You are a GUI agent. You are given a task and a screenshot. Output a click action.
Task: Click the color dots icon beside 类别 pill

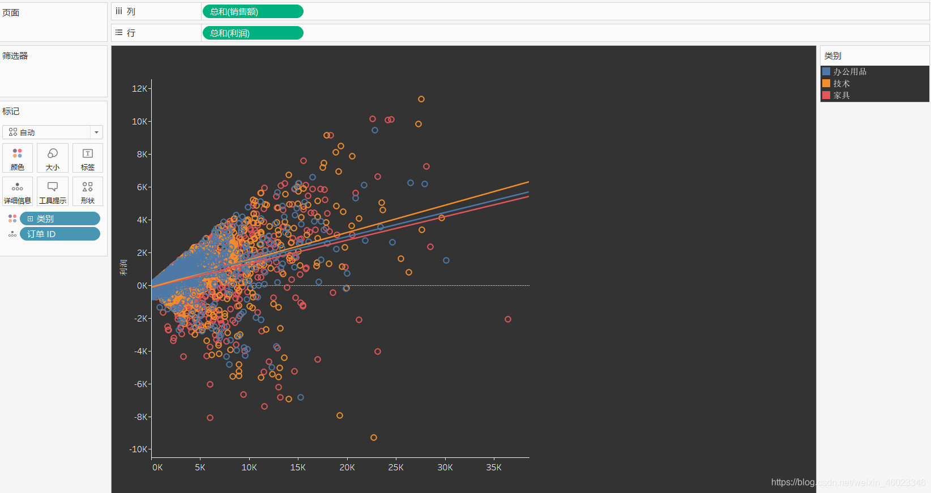pos(12,218)
